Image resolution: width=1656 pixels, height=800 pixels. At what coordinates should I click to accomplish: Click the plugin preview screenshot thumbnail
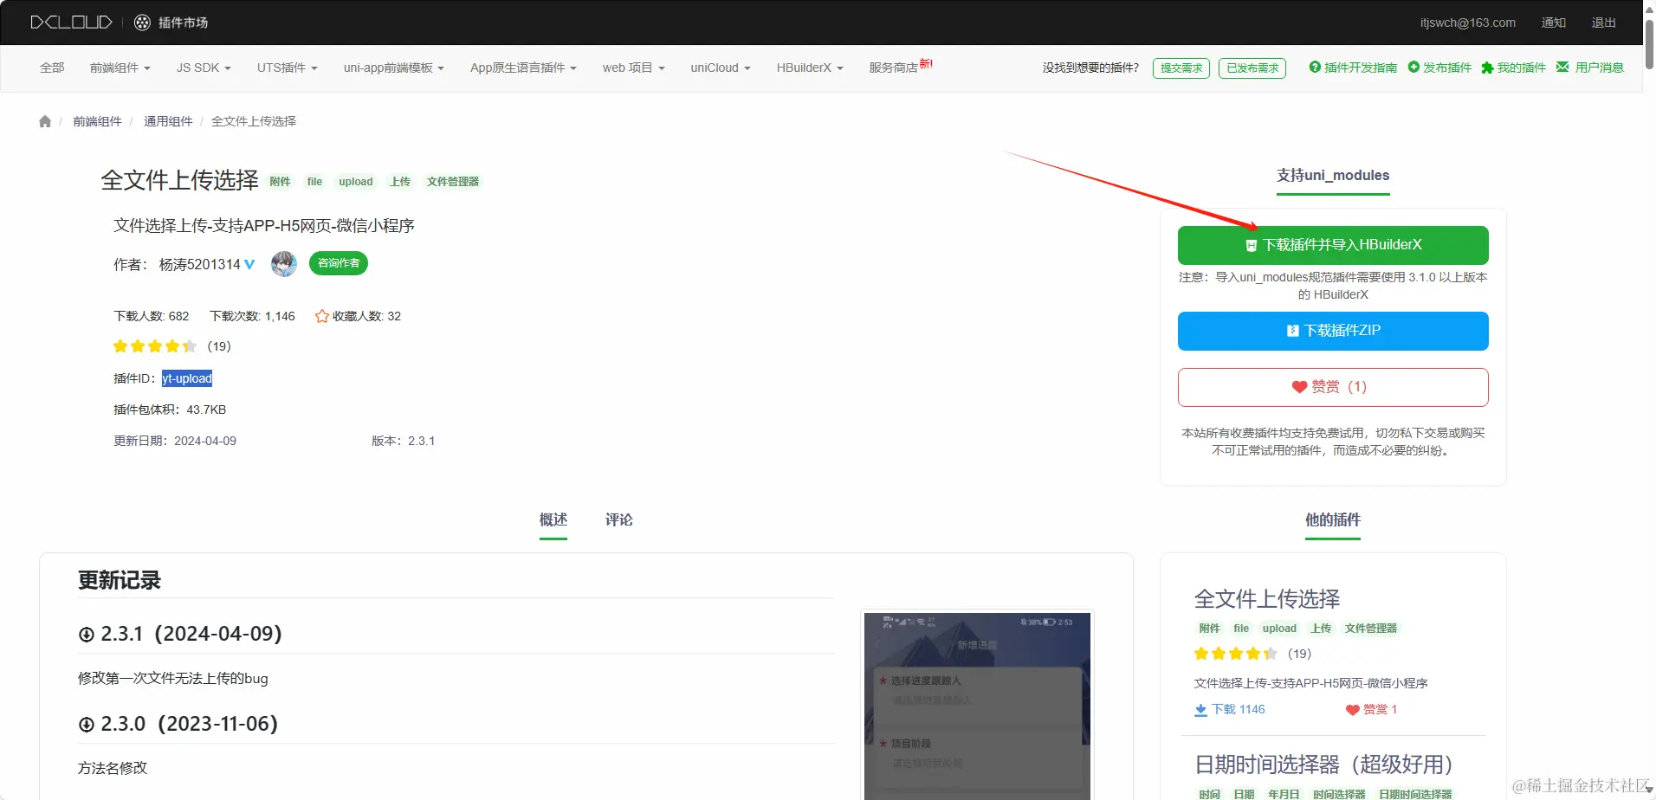(x=977, y=705)
